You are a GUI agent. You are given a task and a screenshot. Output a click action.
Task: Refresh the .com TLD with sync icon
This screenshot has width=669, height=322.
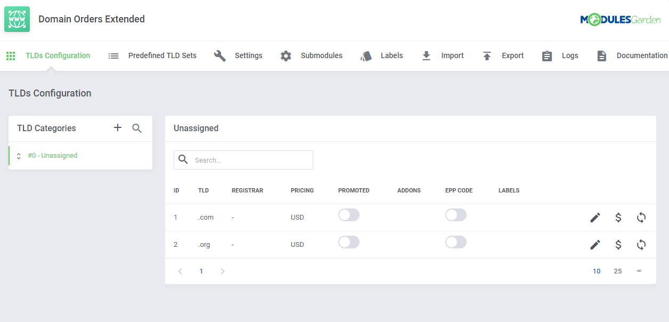click(641, 217)
